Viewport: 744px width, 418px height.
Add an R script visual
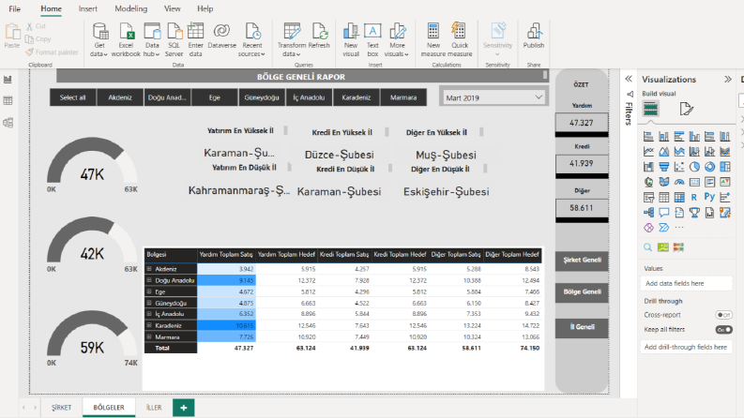(x=694, y=197)
